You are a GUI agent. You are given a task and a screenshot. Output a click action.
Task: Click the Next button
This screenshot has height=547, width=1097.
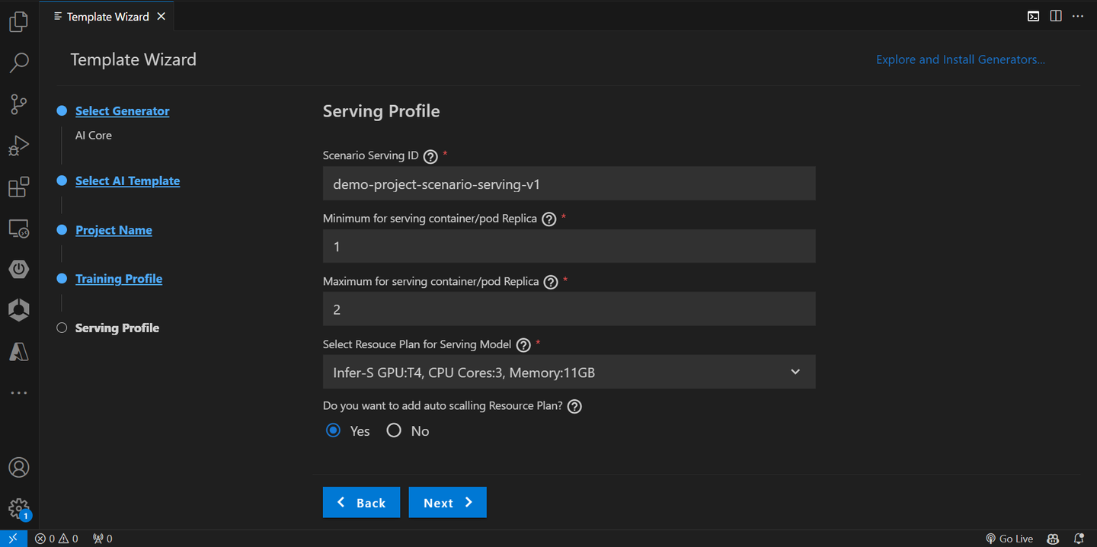[x=448, y=502]
